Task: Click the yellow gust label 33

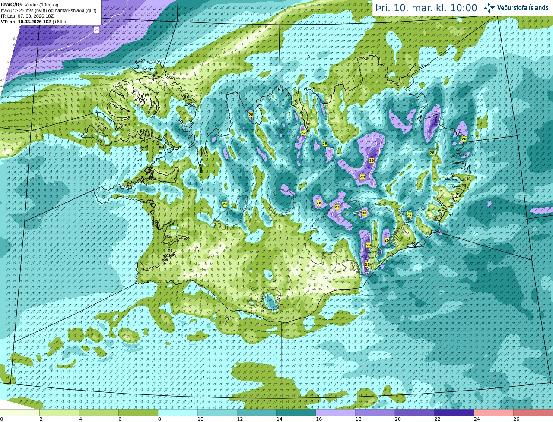Action: click(x=367, y=265)
